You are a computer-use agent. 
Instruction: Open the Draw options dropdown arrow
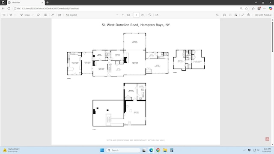[x=33, y=15]
